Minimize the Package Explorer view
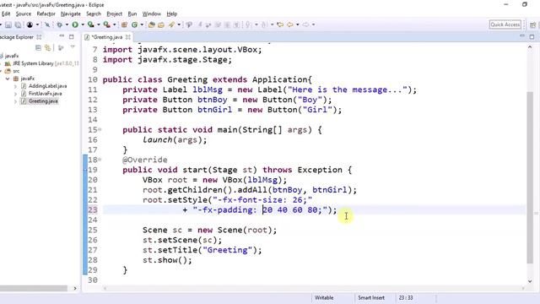 pyautogui.click(x=62, y=36)
